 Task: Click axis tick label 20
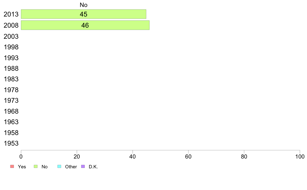coord(77,156)
